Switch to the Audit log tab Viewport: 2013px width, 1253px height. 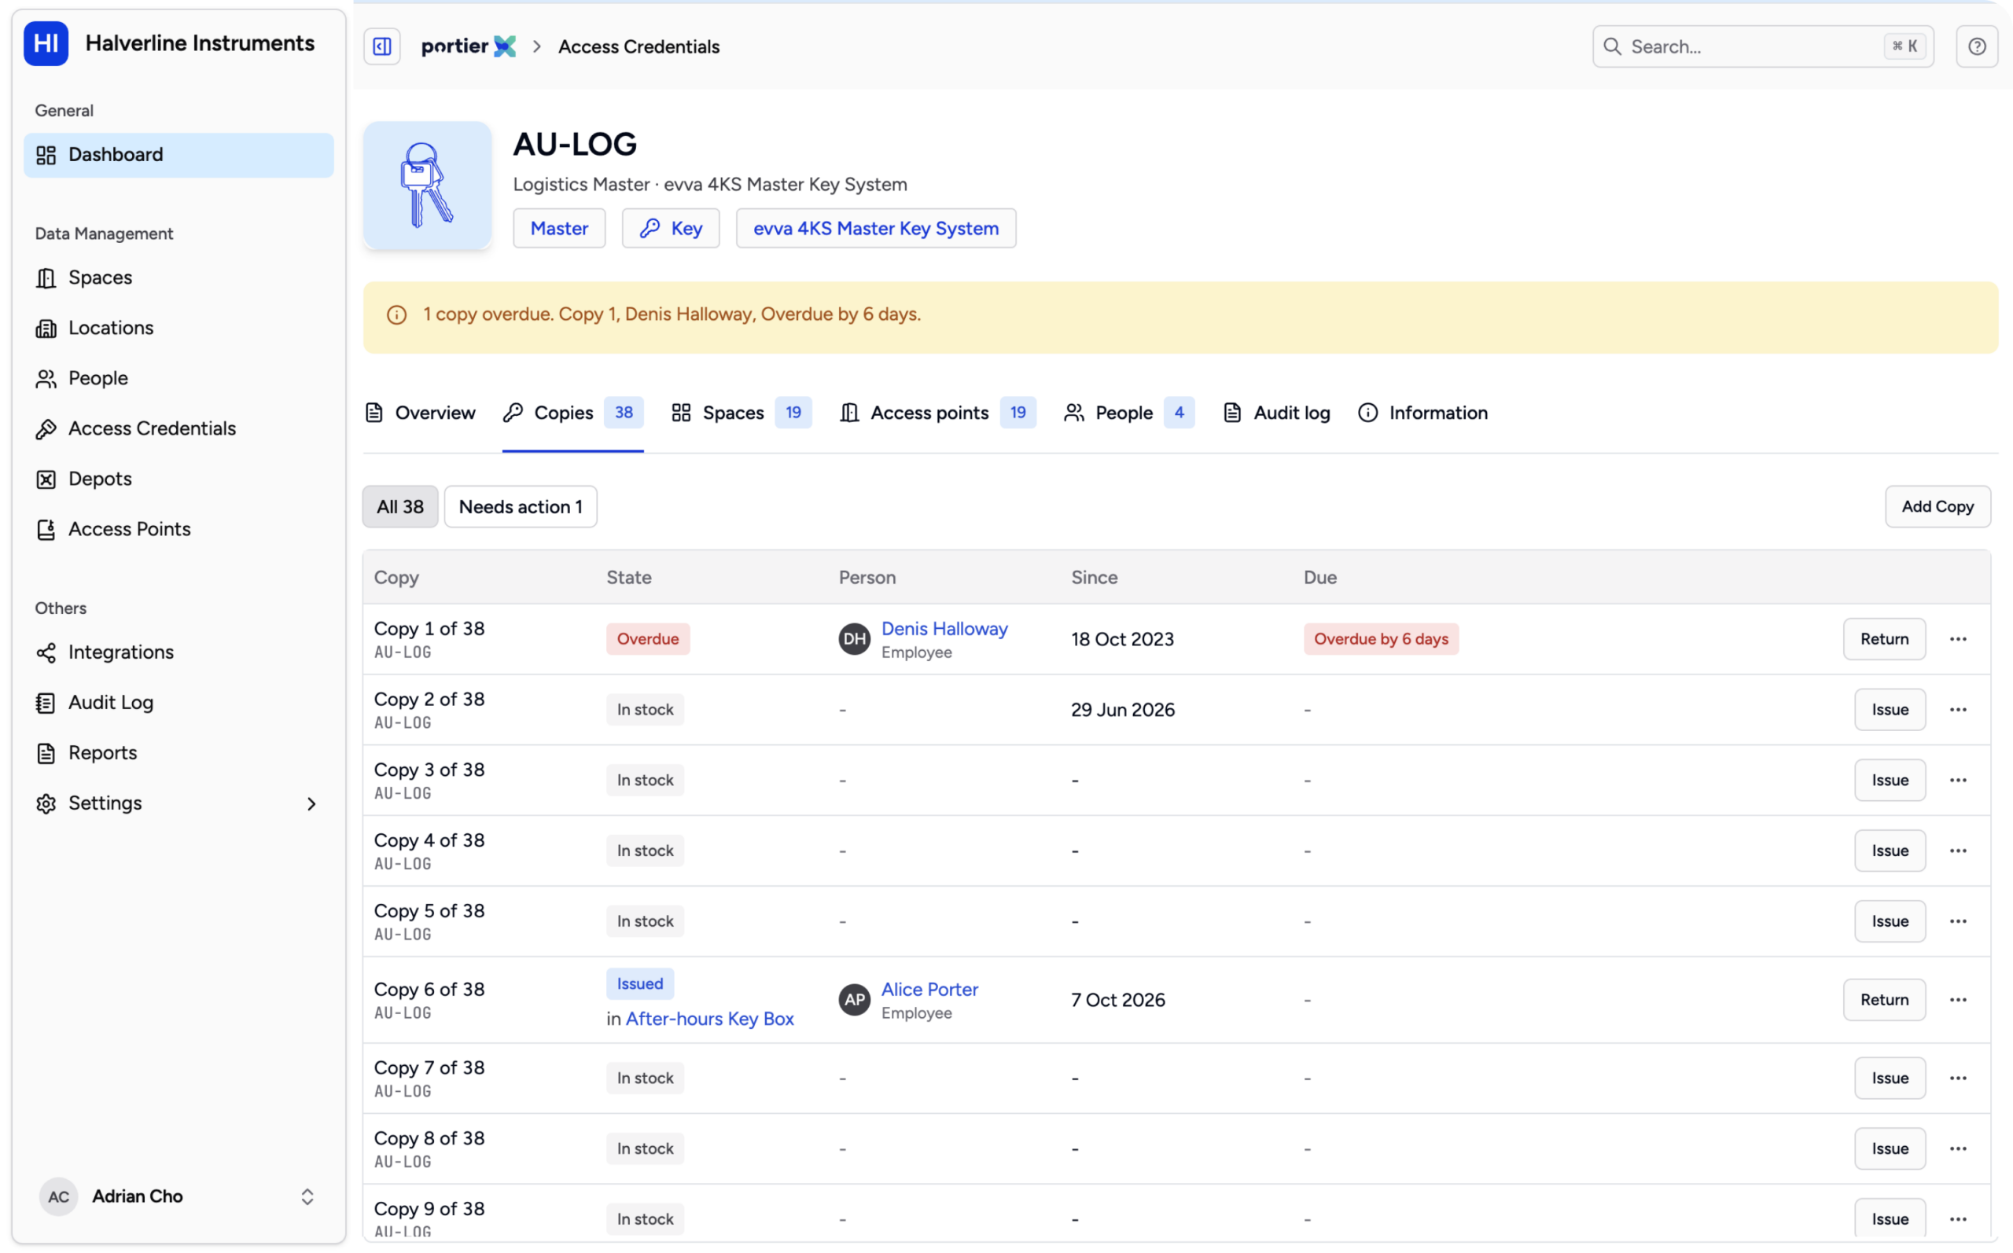point(1276,413)
